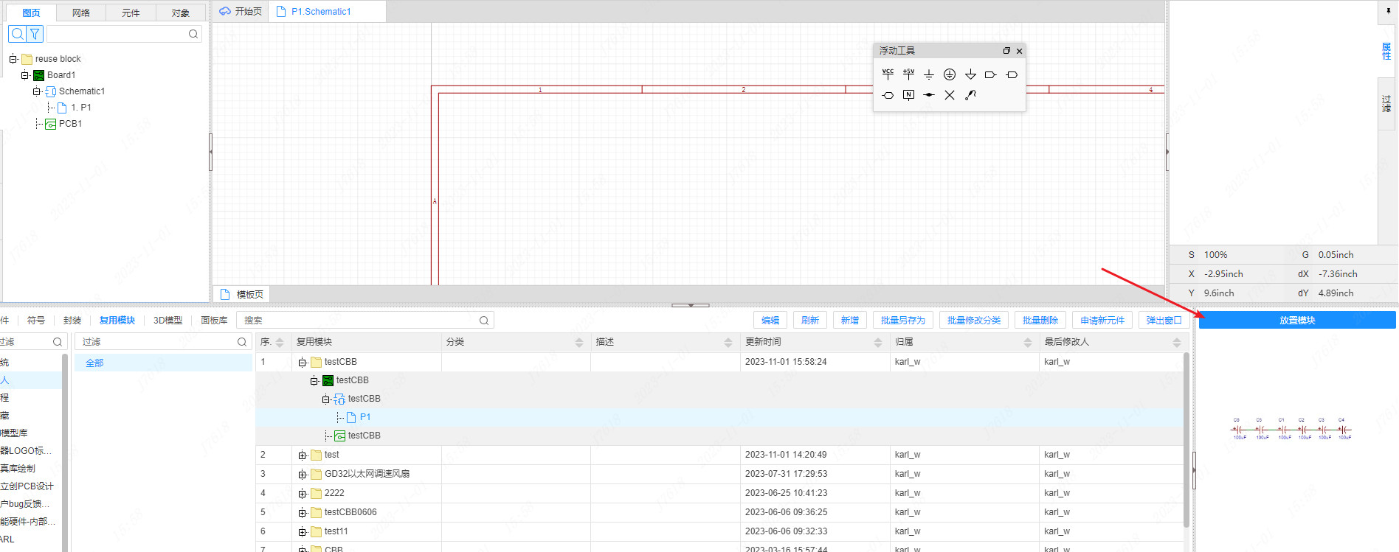1399x552 pixels.
Task: Select the diamond-on-line symbol tool
Action: [x=929, y=95]
